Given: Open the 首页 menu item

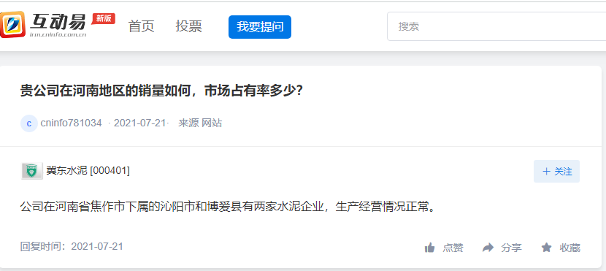Looking at the screenshot, I should coord(141,26).
